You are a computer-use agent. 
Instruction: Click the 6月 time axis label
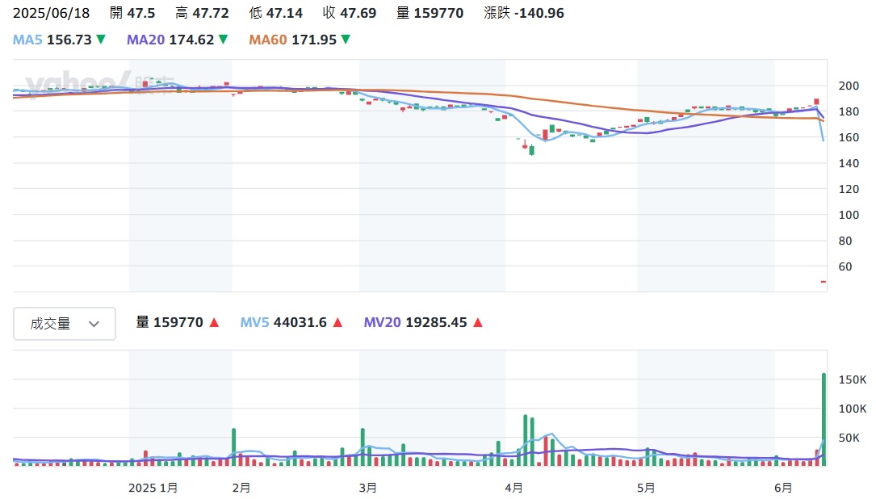coord(783,488)
